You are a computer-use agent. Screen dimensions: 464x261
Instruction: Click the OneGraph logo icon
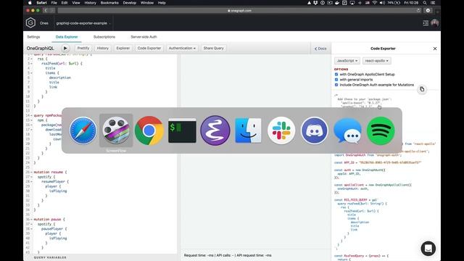30,22
